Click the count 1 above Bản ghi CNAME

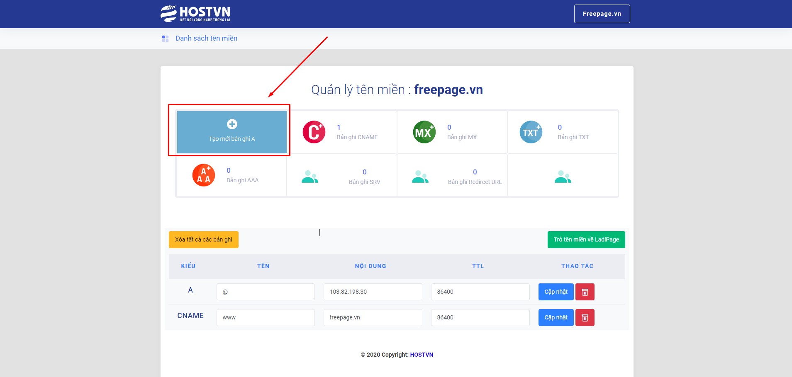point(339,127)
